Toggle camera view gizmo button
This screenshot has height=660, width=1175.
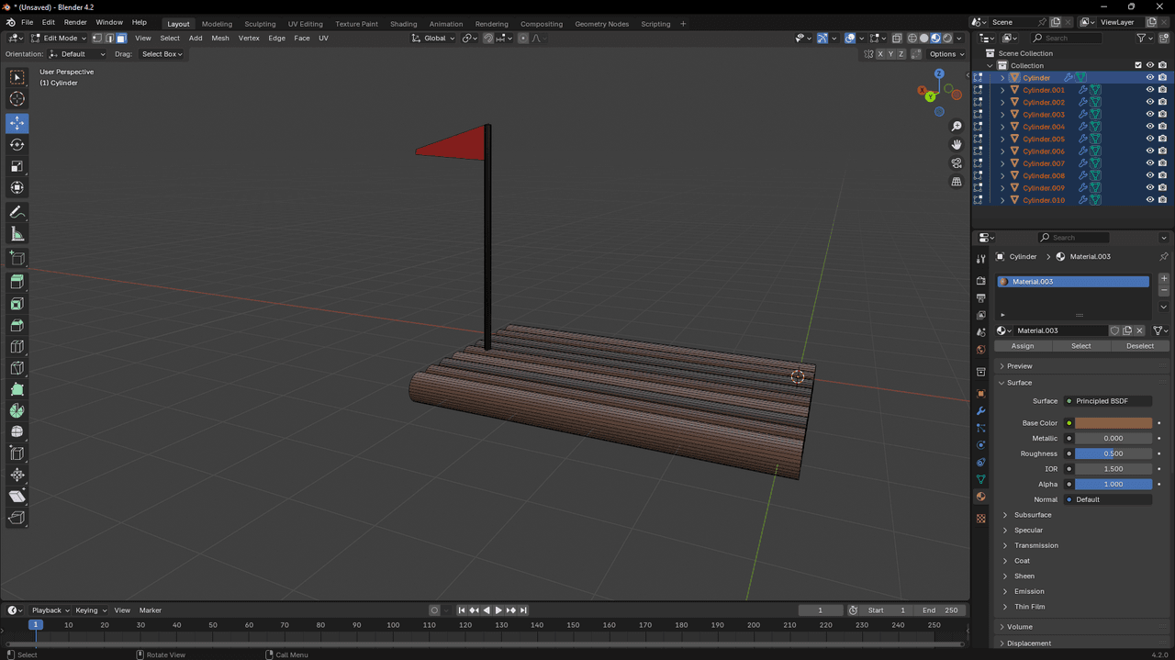pyautogui.click(x=957, y=163)
